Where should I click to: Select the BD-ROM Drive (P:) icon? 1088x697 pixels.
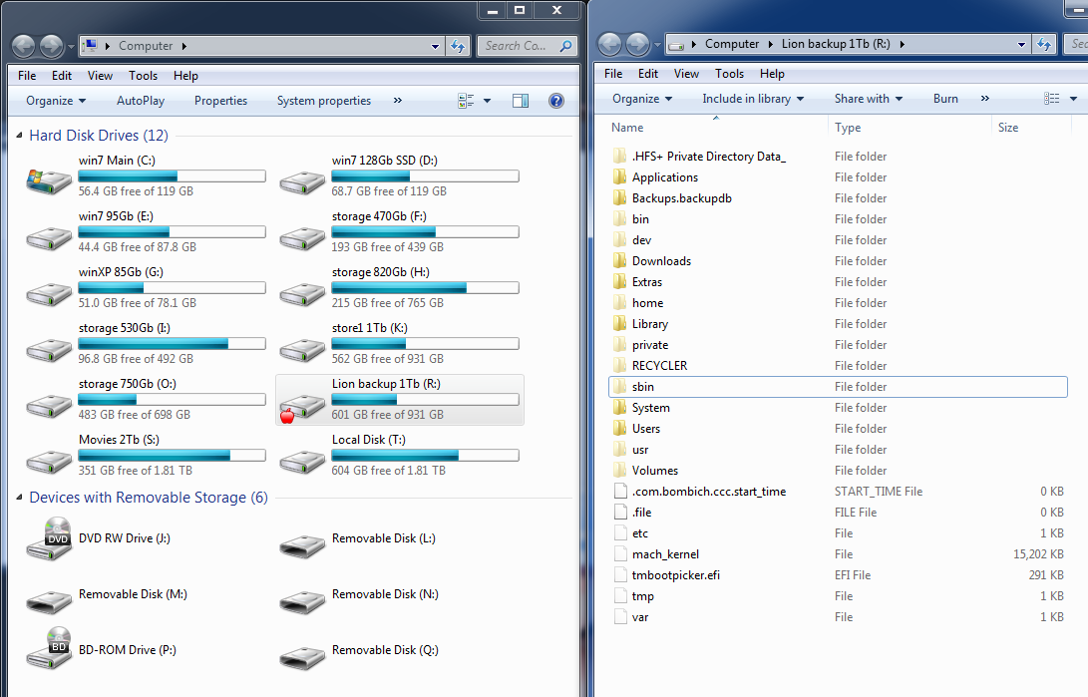(x=49, y=649)
